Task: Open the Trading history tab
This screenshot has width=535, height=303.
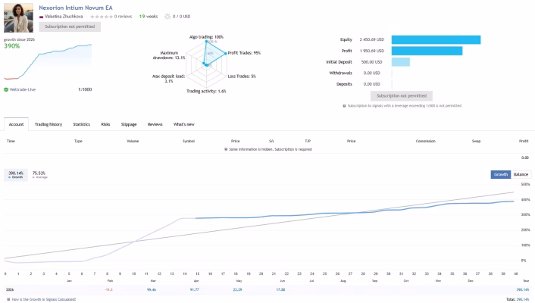Action: 48,124
